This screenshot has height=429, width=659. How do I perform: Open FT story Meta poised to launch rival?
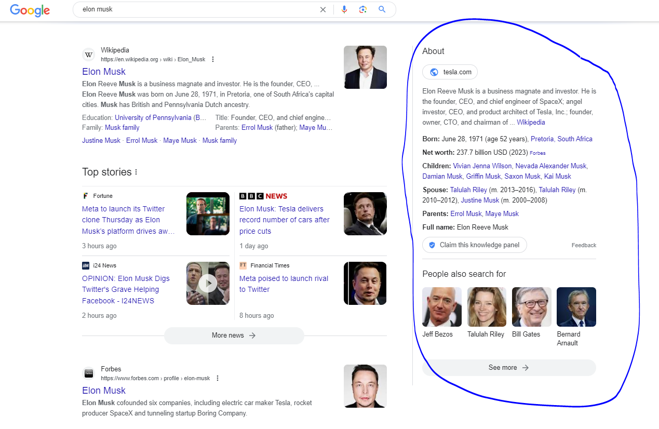(x=284, y=284)
